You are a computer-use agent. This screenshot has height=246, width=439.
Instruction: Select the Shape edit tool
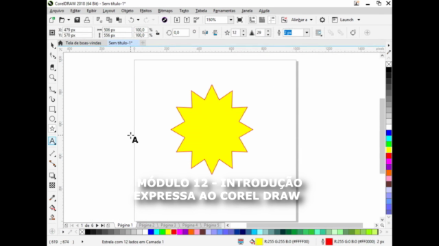point(52,55)
